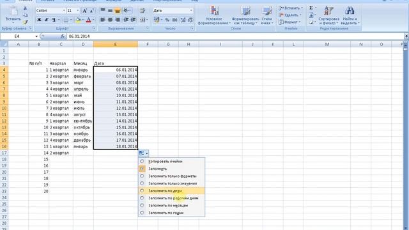Toggle wrap text in cells
This screenshot has height=230, width=409.
[x=143, y=10]
